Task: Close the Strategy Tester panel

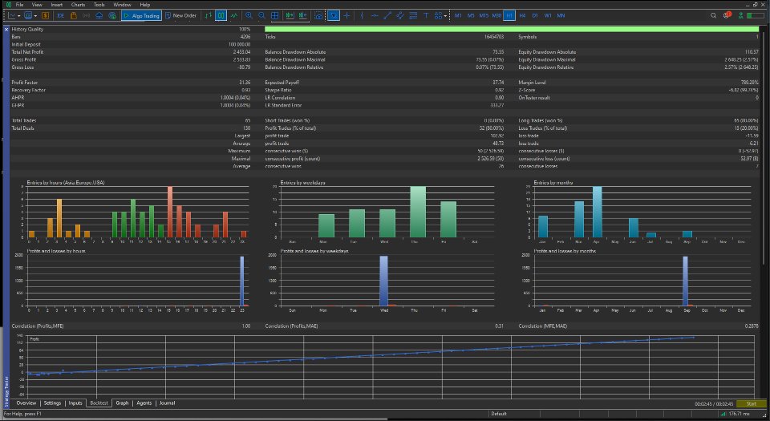Action: (6, 30)
